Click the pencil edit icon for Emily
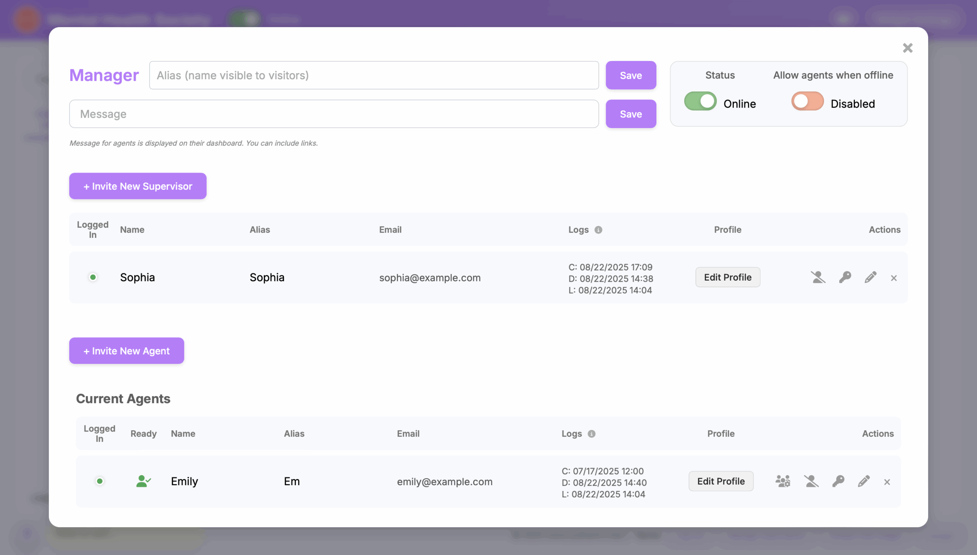The image size is (977, 555). coord(864,481)
